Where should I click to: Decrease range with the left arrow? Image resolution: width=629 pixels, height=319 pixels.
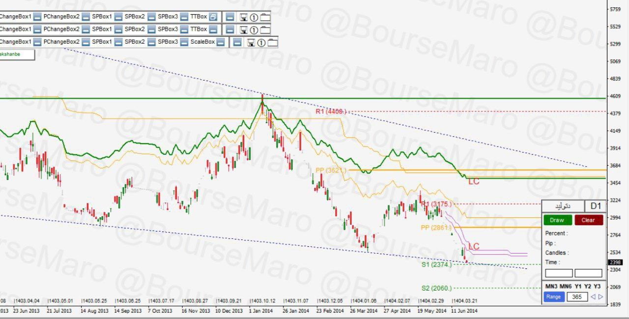point(593,296)
